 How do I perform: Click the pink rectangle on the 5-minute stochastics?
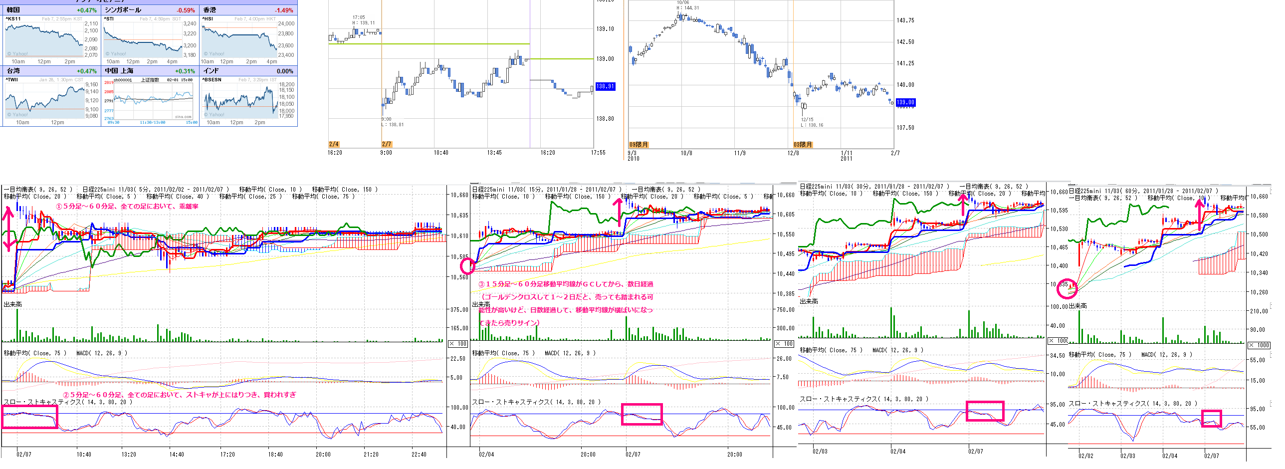pos(30,417)
